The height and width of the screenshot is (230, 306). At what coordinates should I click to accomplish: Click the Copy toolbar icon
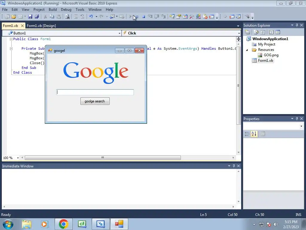pos(52,17)
